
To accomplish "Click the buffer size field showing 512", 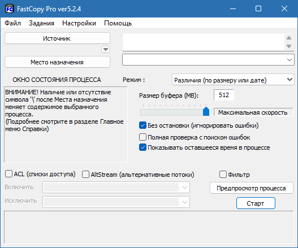I will point(224,95).
